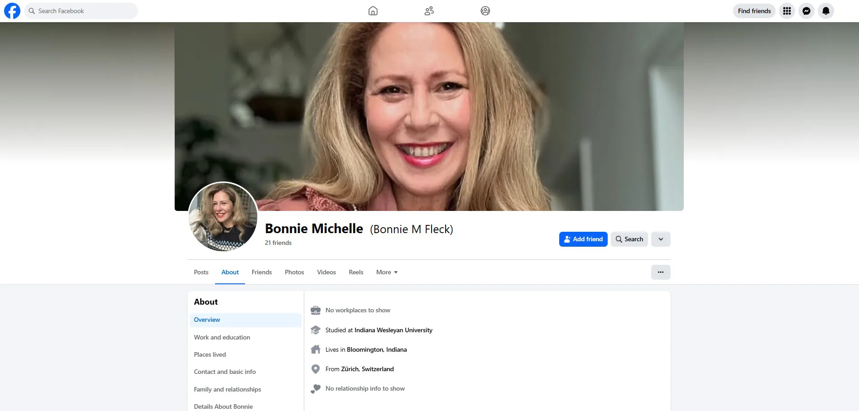The image size is (859, 411).
Task: Switch to the Posts tab
Action: coord(201,272)
